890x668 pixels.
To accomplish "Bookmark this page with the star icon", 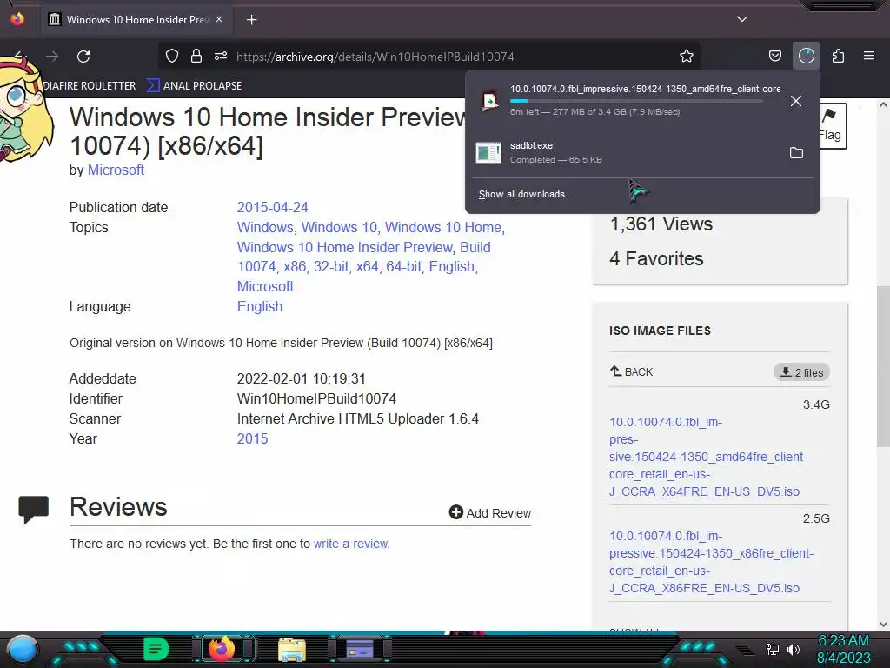I will click(x=687, y=56).
